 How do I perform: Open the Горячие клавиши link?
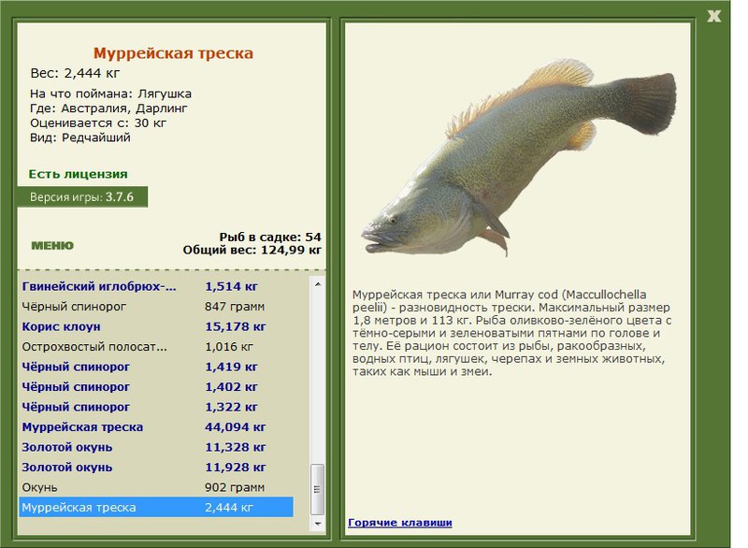click(x=400, y=522)
